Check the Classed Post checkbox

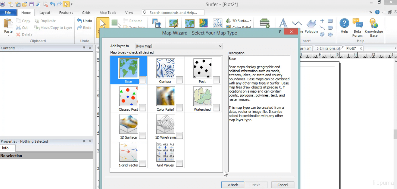143,108
